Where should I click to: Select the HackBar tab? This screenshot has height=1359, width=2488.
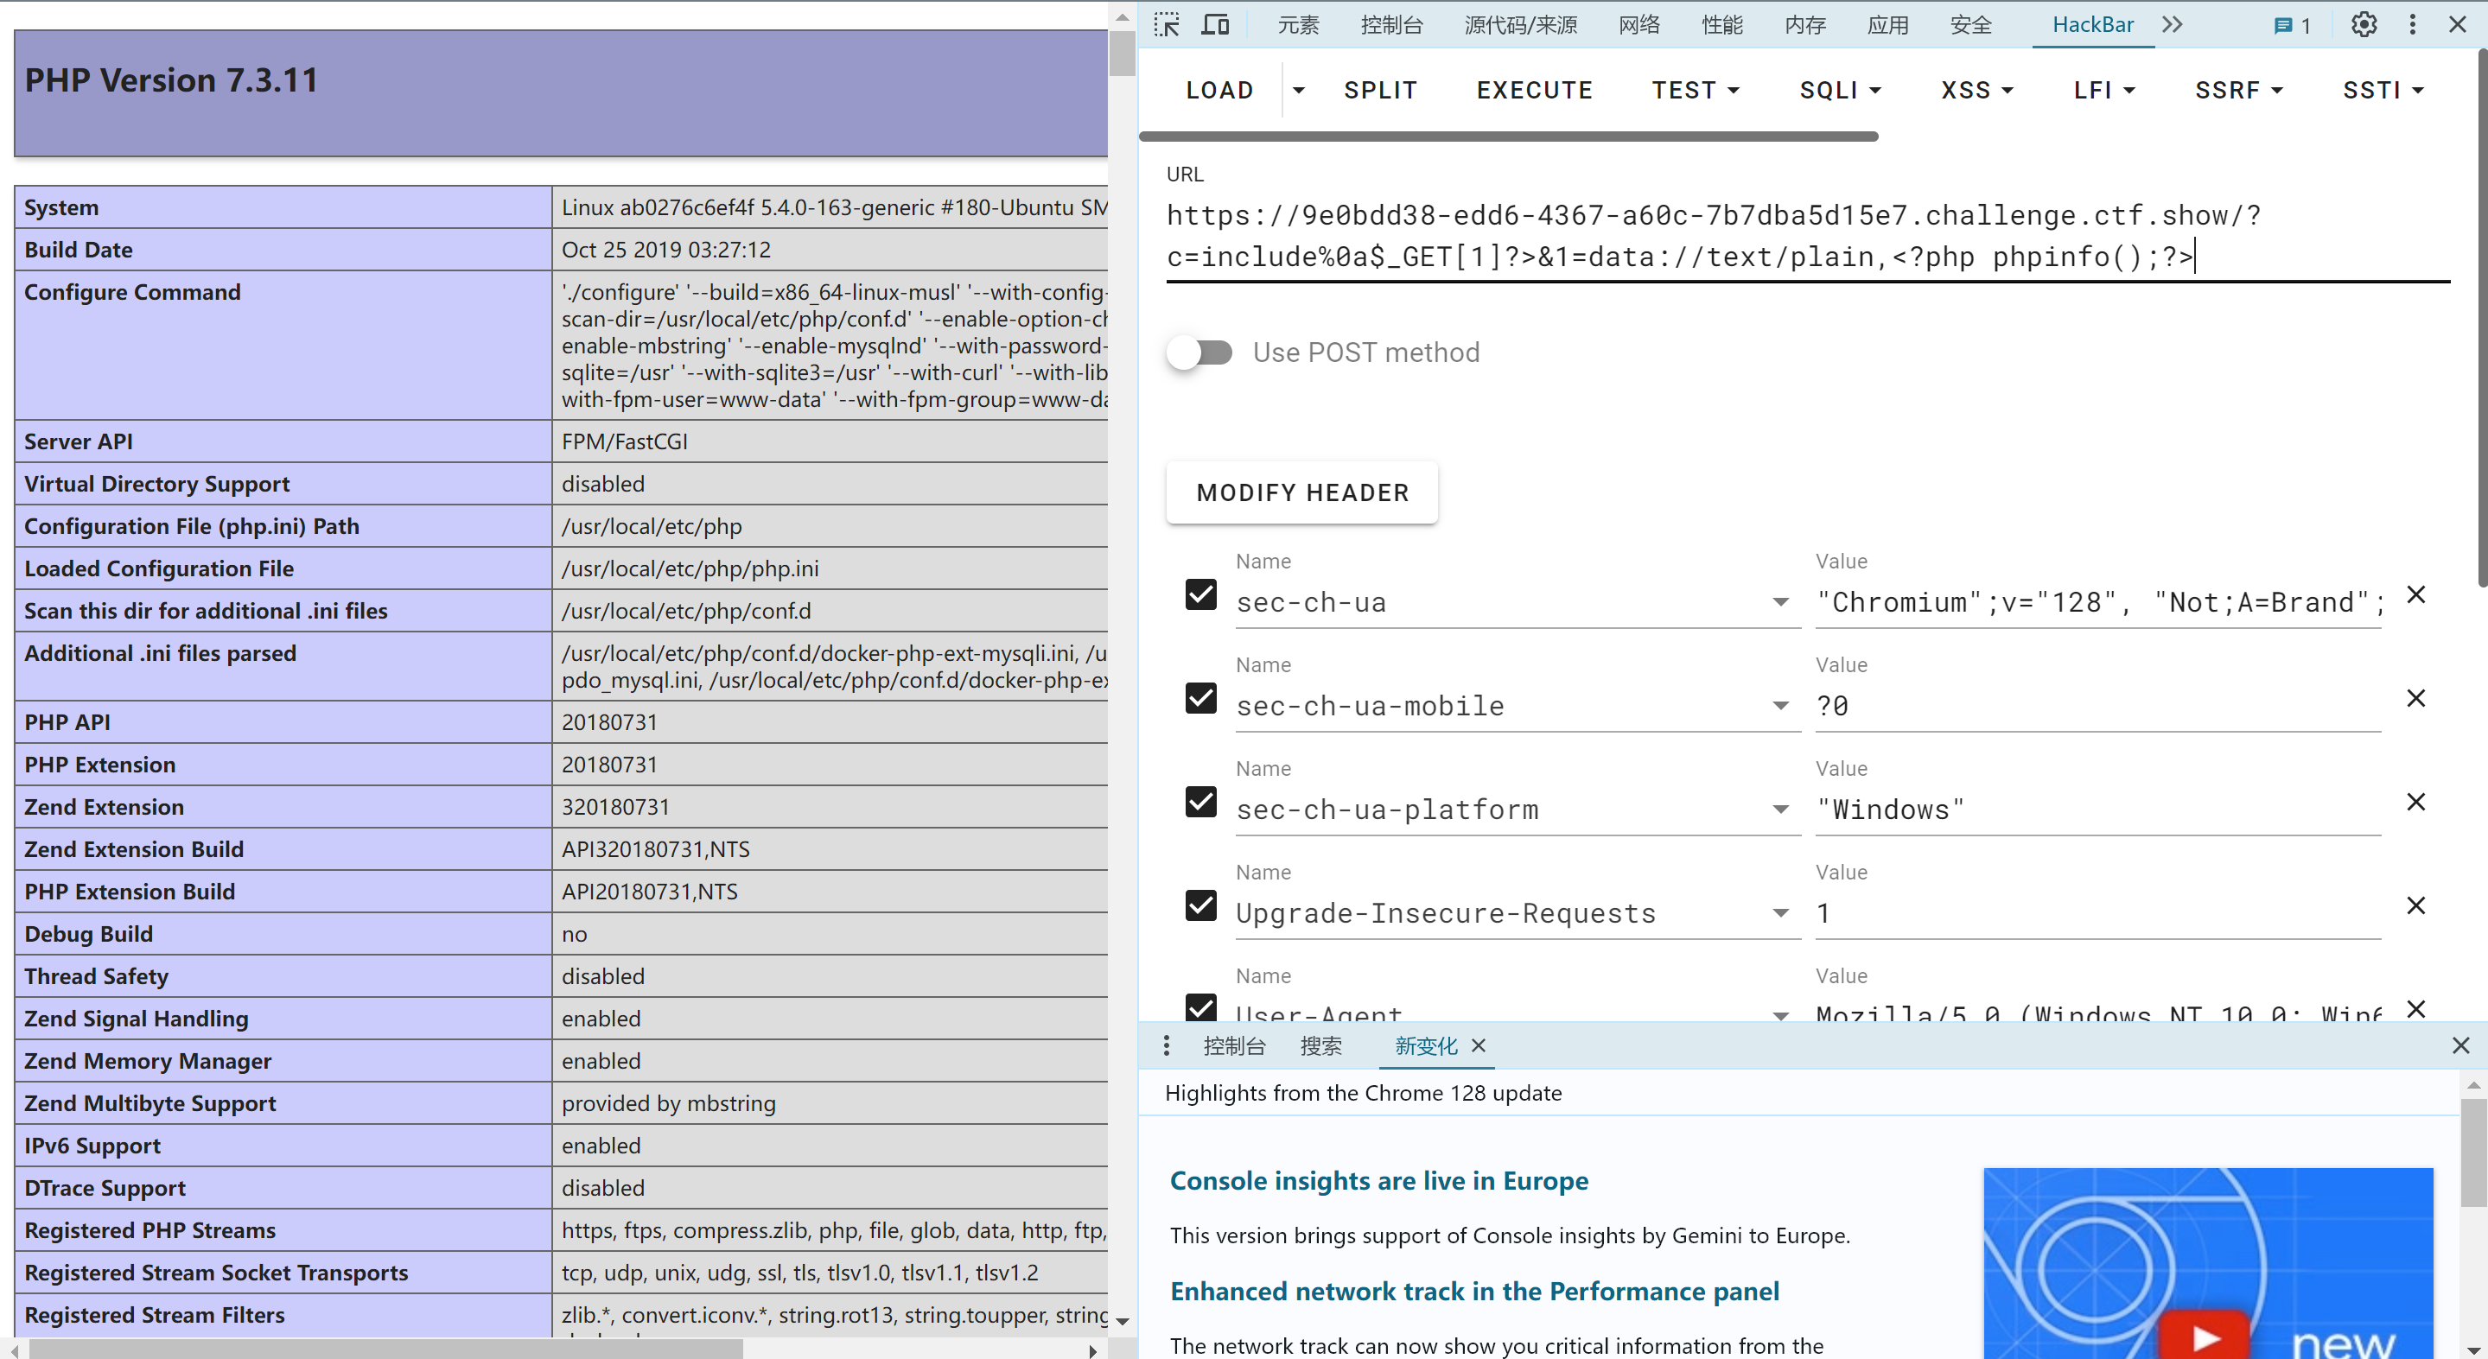tap(2093, 25)
